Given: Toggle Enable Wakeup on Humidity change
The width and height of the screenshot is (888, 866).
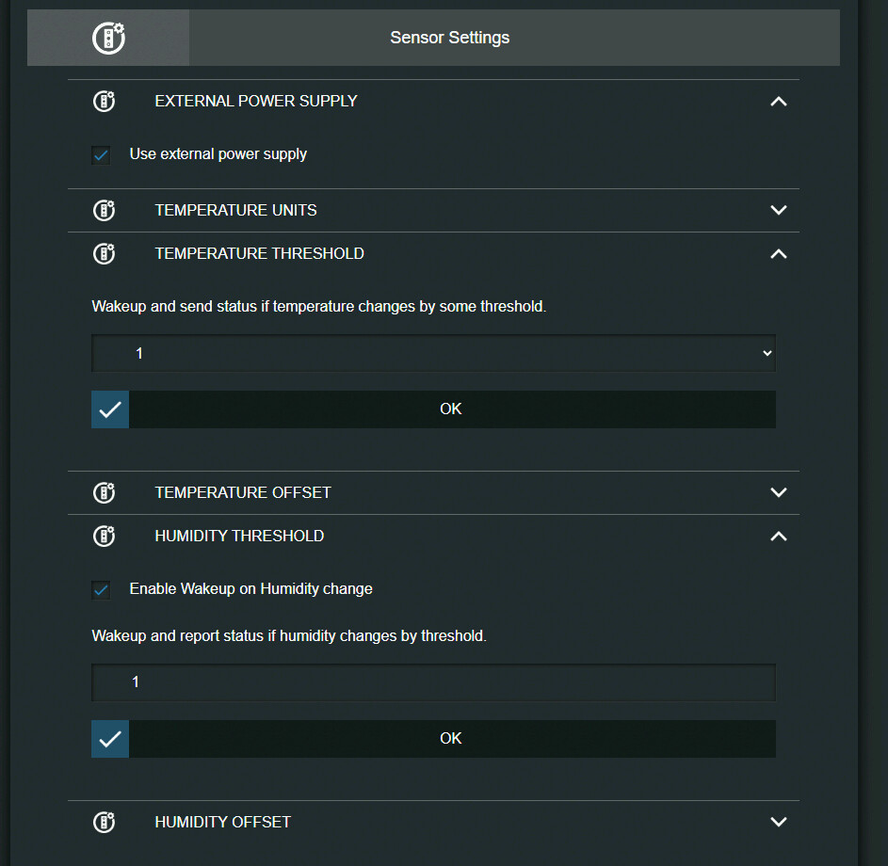Looking at the screenshot, I should (101, 590).
